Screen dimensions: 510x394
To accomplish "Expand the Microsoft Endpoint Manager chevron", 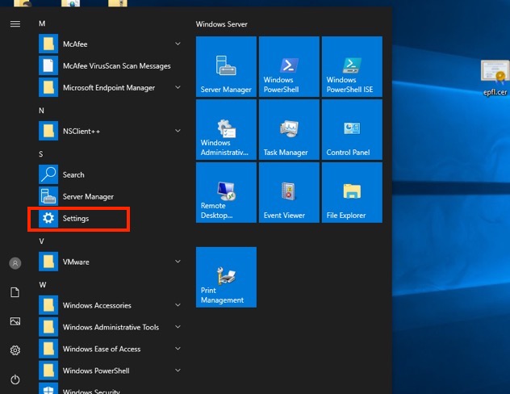I will (x=178, y=87).
